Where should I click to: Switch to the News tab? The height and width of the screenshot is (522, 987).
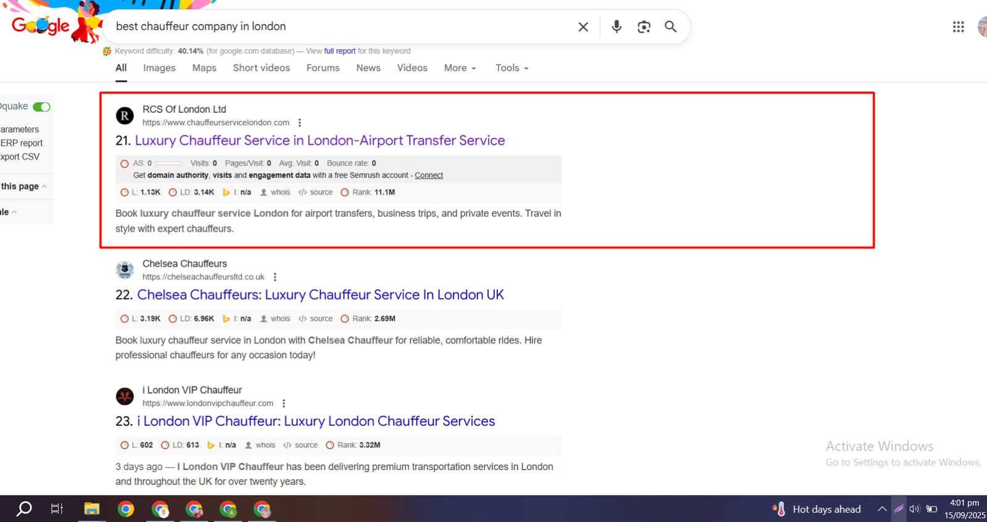[368, 68]
